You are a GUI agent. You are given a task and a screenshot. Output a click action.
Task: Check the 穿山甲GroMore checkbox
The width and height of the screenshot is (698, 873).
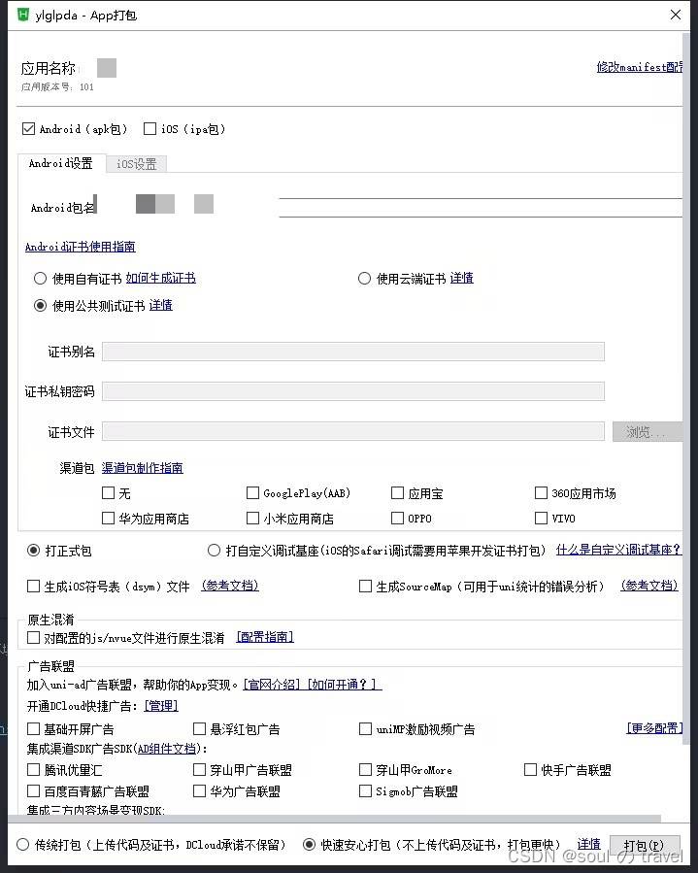[x=365, y=770]
